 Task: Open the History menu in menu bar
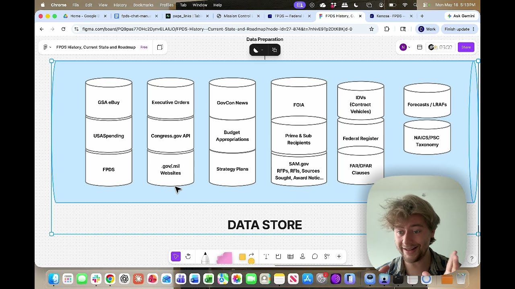(x=120, y=5)
